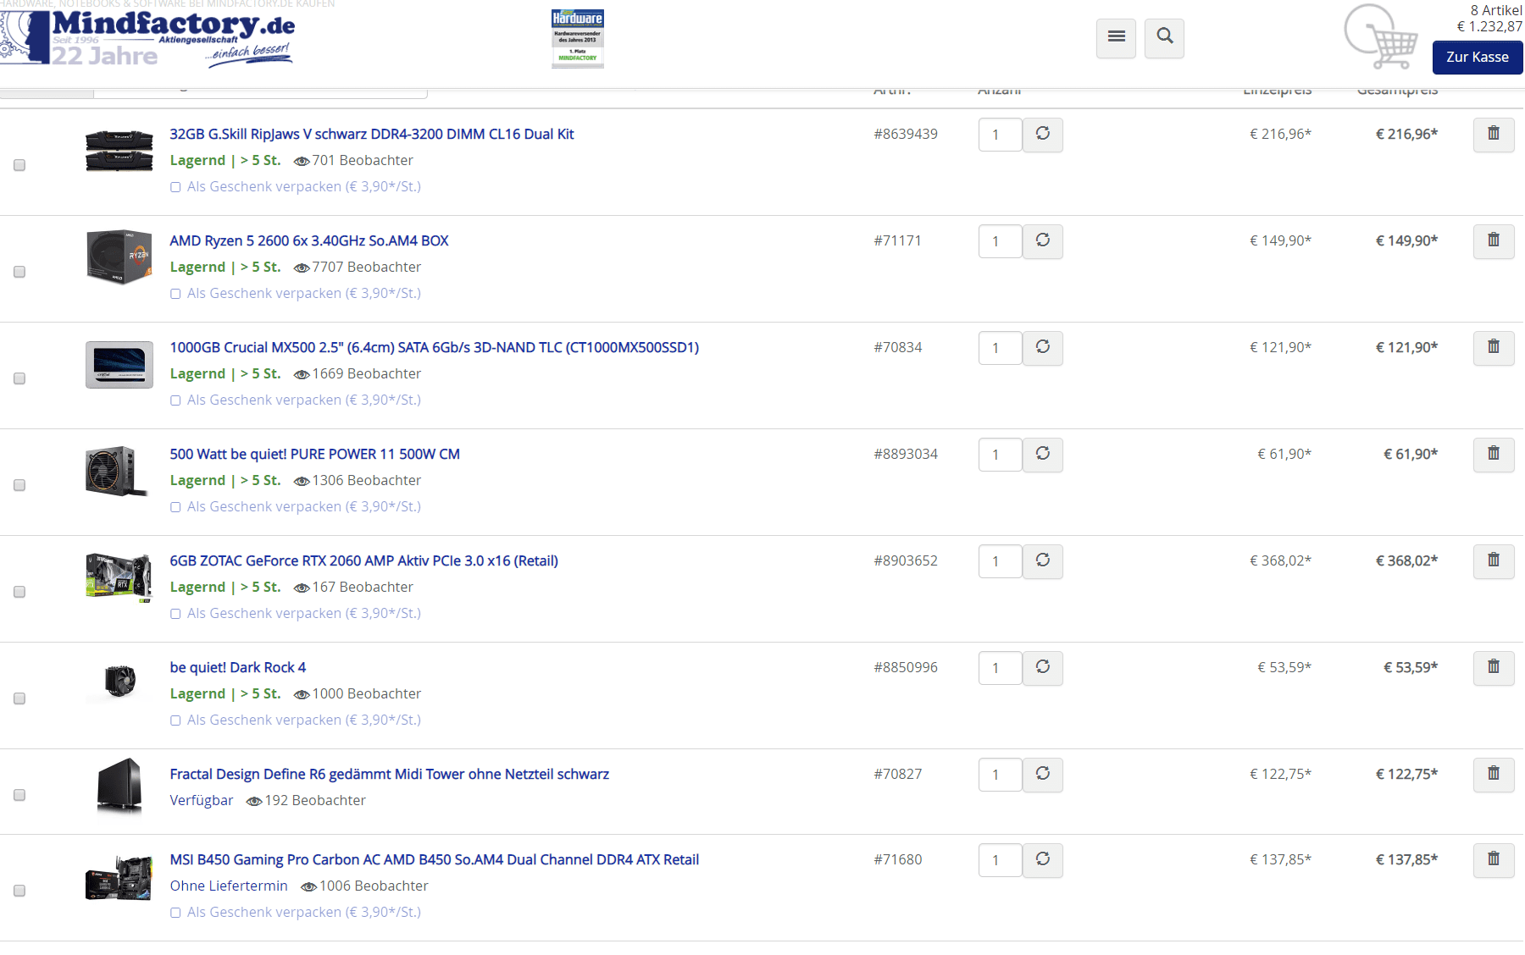1525x955 pixels.
Task: Open AMD Ryzen 5 2600 product link
Action: tap(309, 240)
